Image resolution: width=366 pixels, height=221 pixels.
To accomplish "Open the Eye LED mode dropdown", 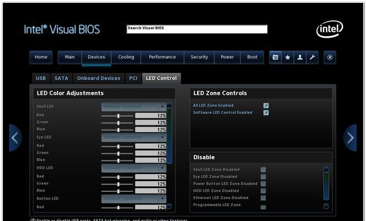I will tap(134, 137).
